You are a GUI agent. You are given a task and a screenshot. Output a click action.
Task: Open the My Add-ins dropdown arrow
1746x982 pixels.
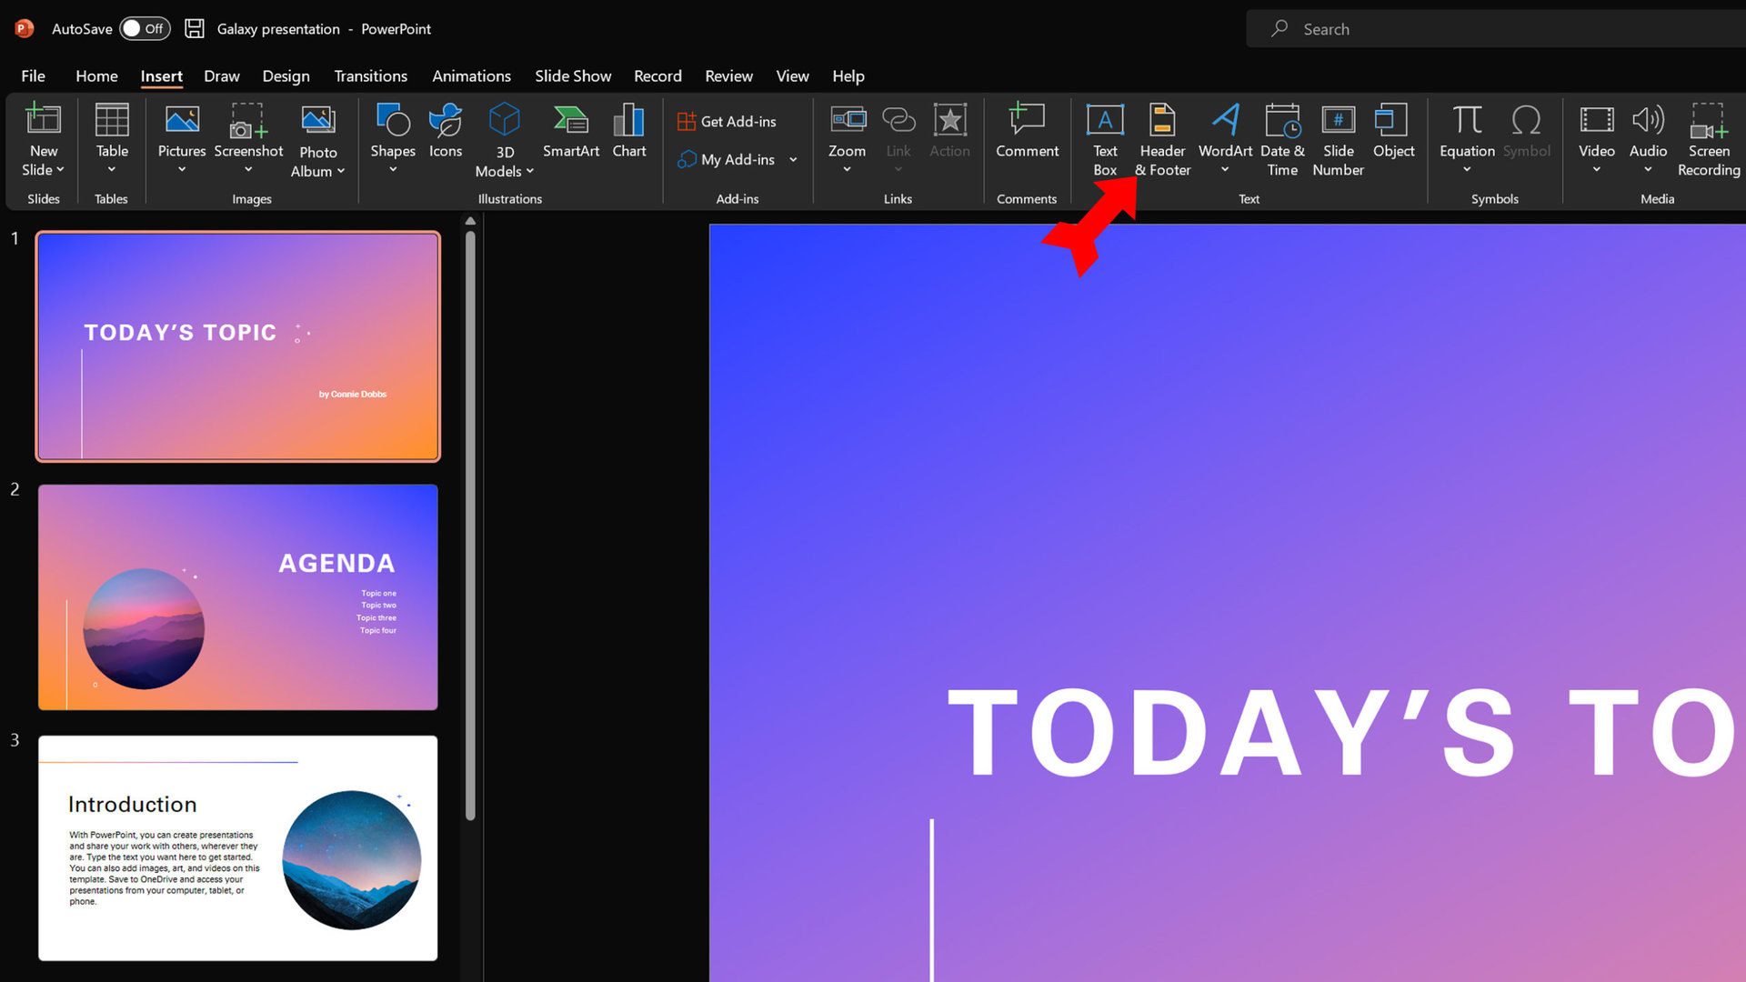click(793, 160)
